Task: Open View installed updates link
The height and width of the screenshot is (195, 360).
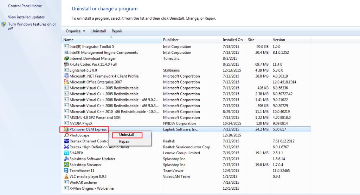Action: coord(26,17)
